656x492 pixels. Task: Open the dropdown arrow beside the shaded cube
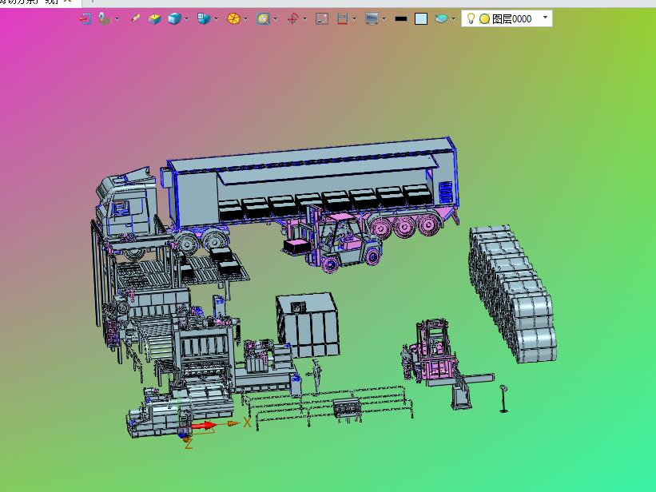[187, 19]
